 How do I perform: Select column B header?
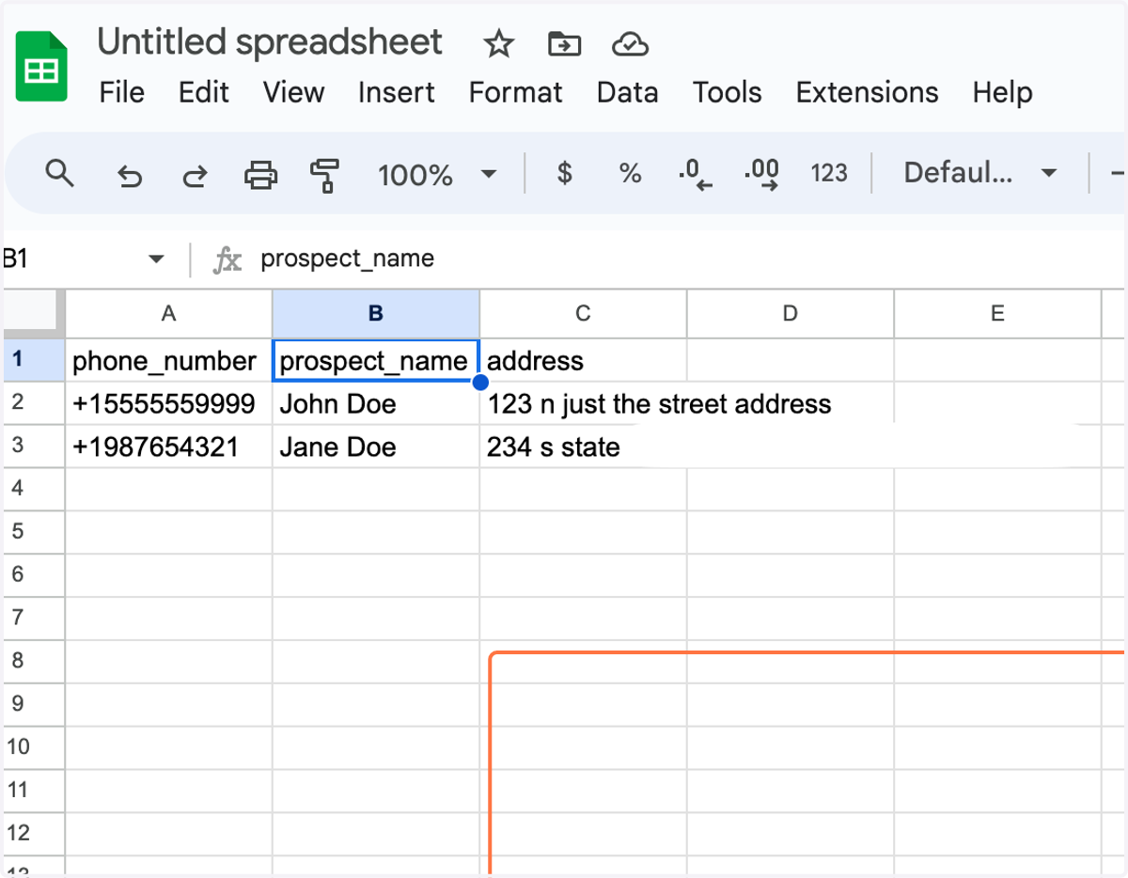point(376,313)
